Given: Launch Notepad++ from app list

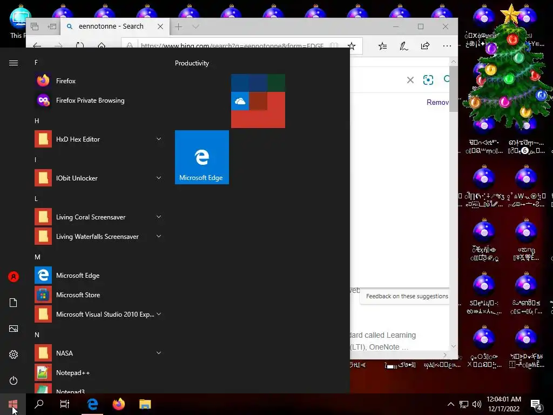Looking at the screenshot, I should 99,373.
